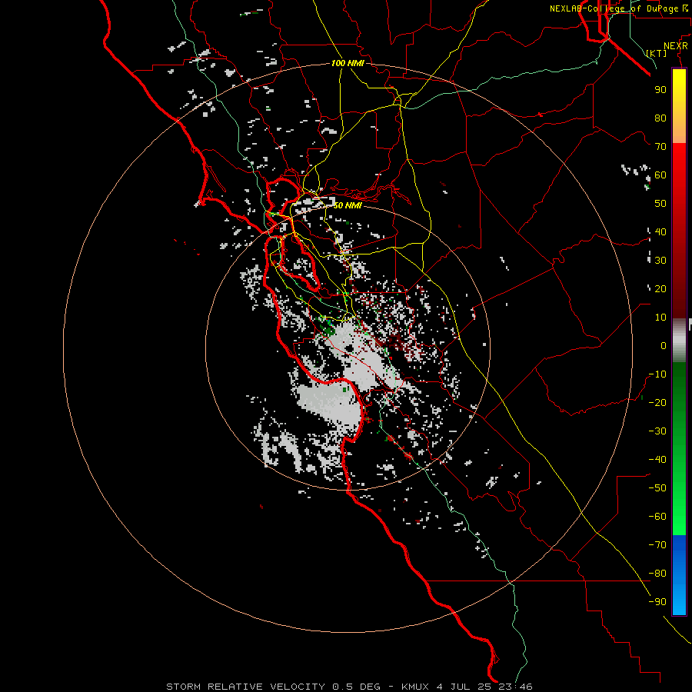
Task: Click the '20' value on the velocity scale
Action: pos(660,289)
